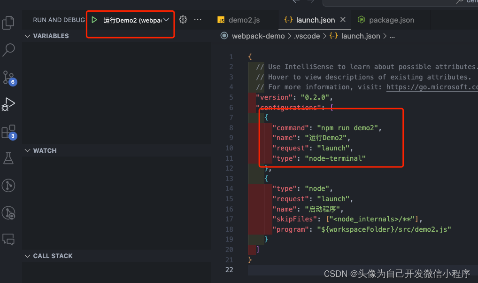Open the debug more actions ellipsis menu
478x283 pixels.
point(197,20)
